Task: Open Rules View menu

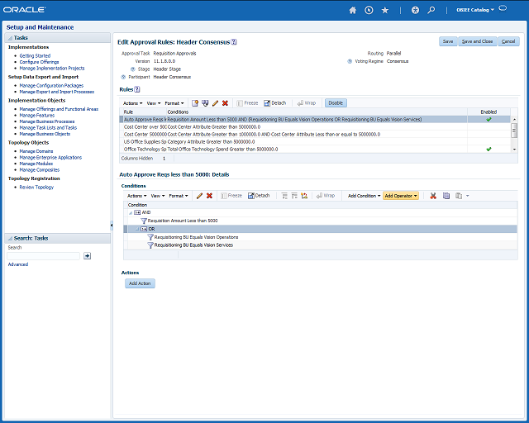Action: pos(154,103)
